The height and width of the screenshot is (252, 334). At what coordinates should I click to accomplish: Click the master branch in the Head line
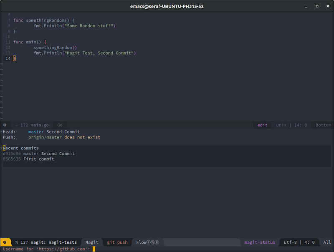(36, 132)
